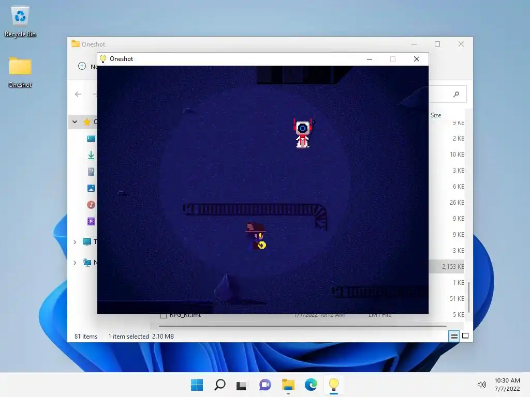Click Niko character holding the lightbulb

tap(256, 236)
